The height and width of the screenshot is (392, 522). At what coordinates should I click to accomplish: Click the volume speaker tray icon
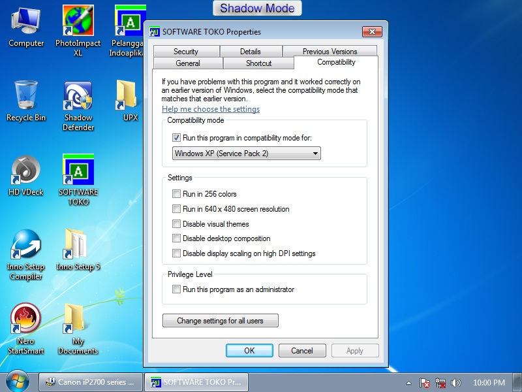pos(455,383)
